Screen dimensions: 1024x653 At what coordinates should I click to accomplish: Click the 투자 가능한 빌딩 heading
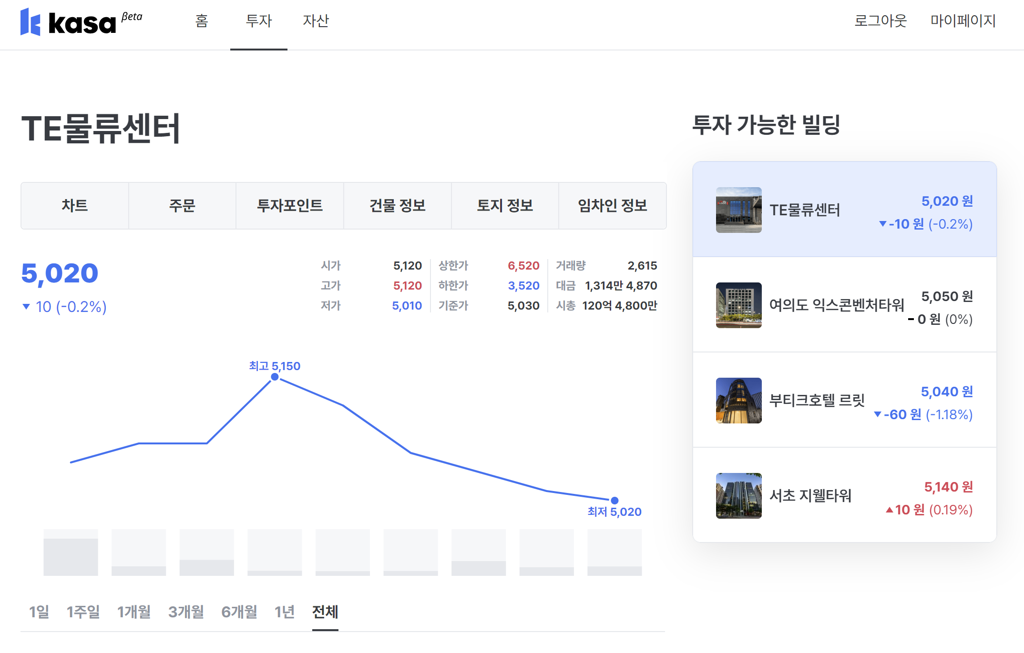pyautogui.click(x=766, y=125)
